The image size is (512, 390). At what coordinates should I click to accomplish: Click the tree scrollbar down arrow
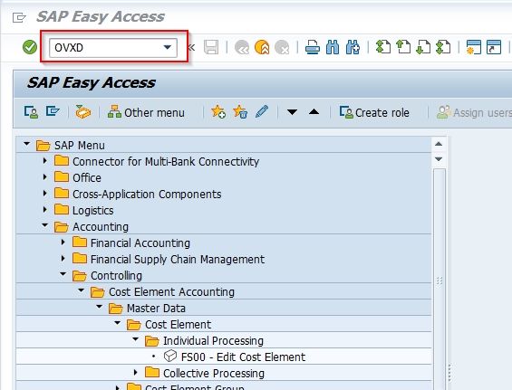tap(439, 159)
